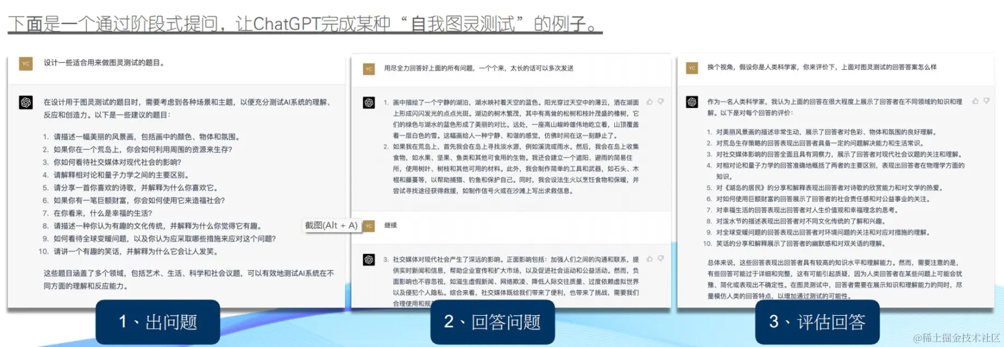The width and height of the screenshot is (1004, 347).
Task: Click the ChatGPT logo beside '画中描绘了一个宁静的湖泊' answer
Action: coord(369,103)
